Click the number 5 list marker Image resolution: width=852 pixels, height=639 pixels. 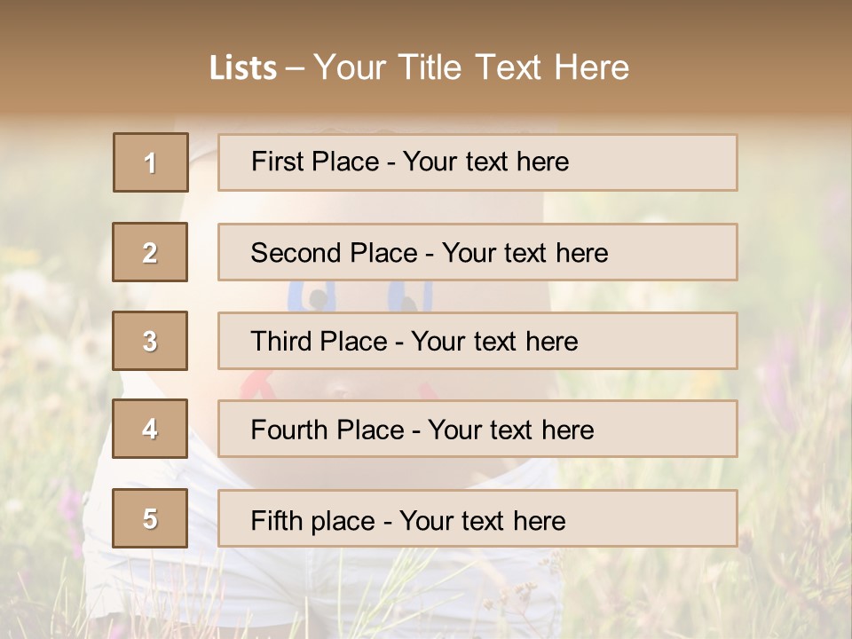pyautogui.click(x=151, y=518)
